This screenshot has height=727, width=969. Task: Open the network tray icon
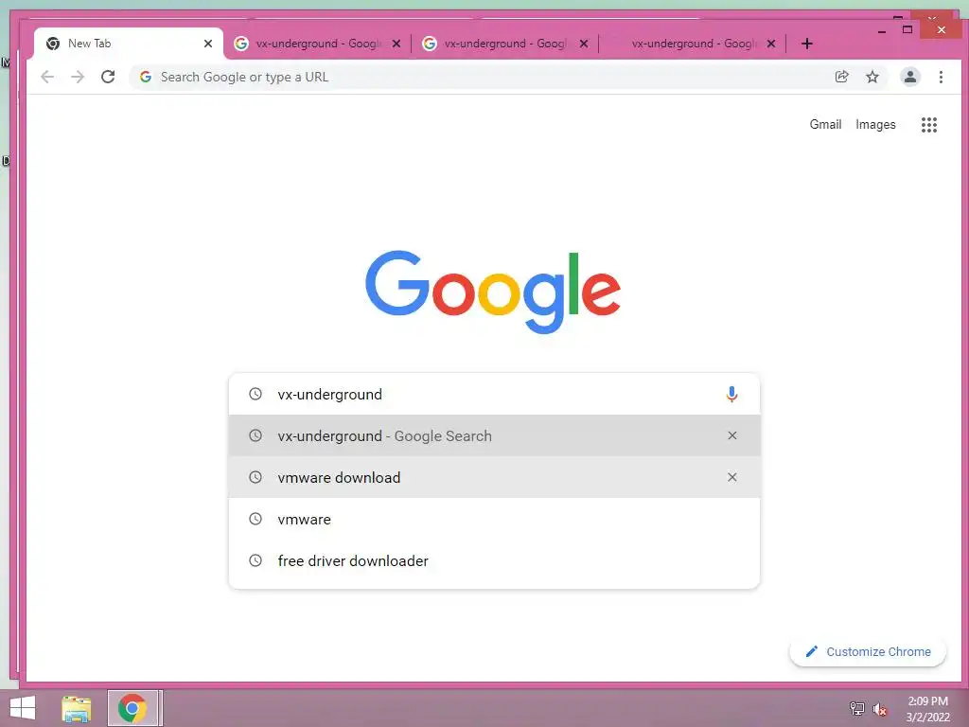(x=856, y=708)
